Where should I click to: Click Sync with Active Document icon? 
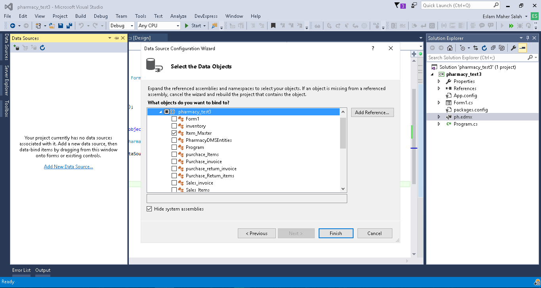click(x=476, y=48)
